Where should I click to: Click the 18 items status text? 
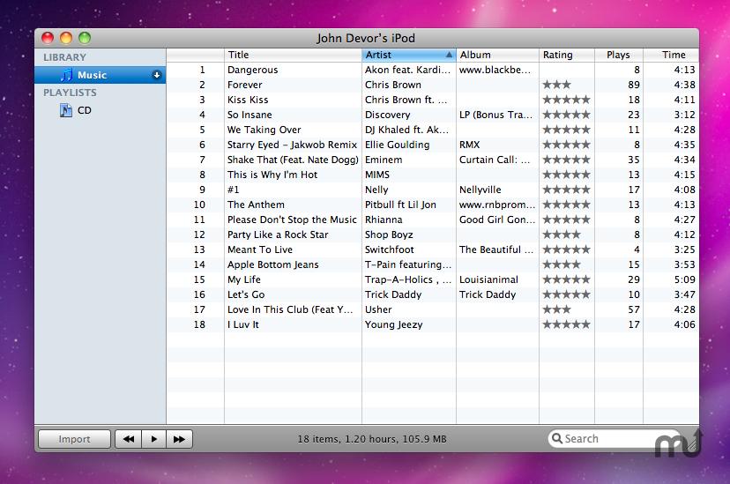372,439
